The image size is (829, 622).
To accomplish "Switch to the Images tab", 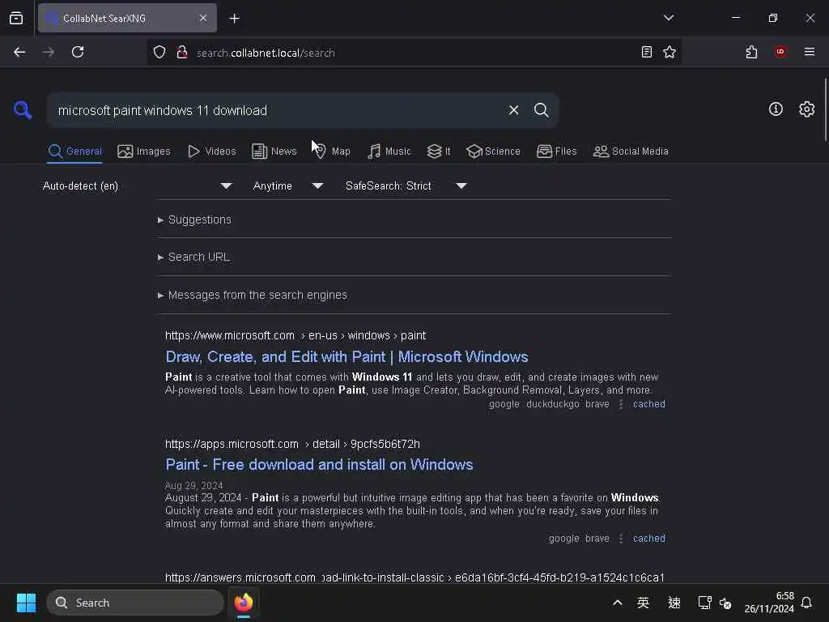I will point(144,151).
